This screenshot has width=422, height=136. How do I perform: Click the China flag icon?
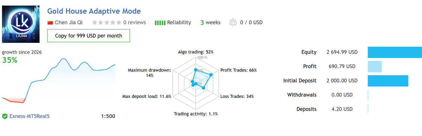tap(50, 22)
